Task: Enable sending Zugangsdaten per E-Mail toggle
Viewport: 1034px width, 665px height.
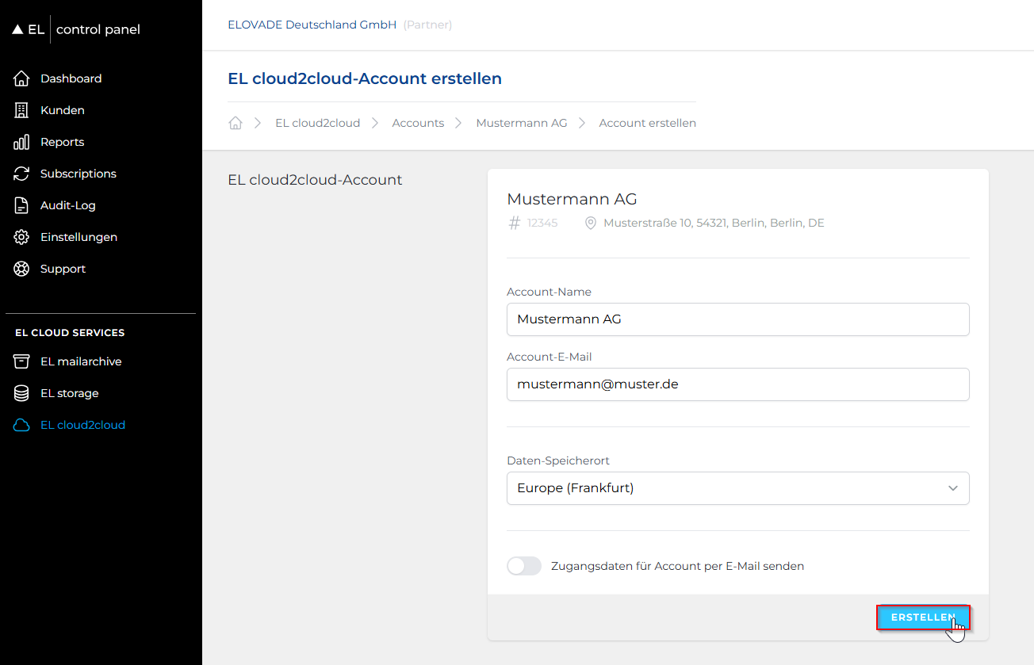Action: coord(523,566)
